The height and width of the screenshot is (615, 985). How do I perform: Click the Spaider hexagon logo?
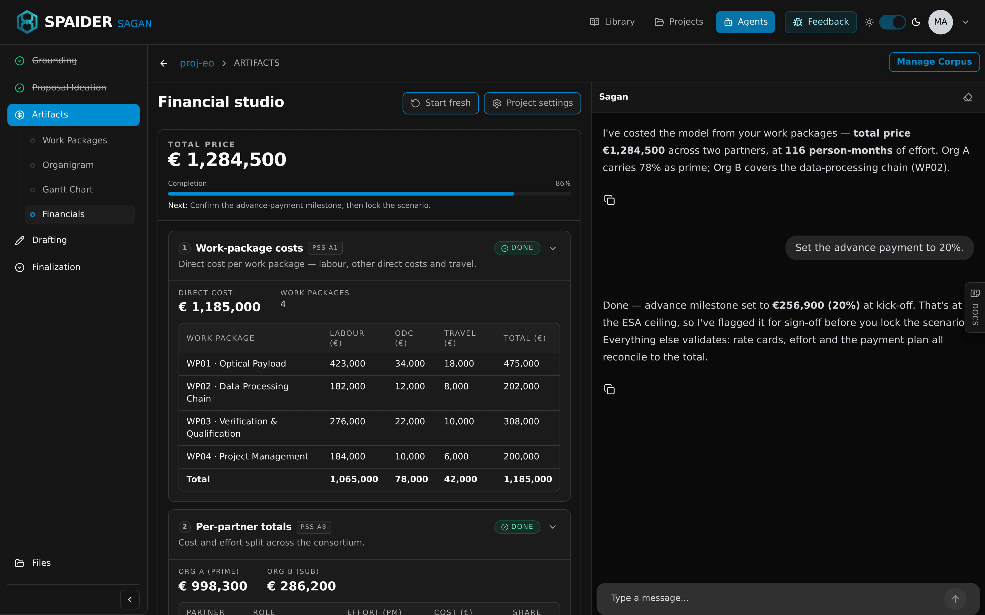pyautogui.click(x=27, y=22)
